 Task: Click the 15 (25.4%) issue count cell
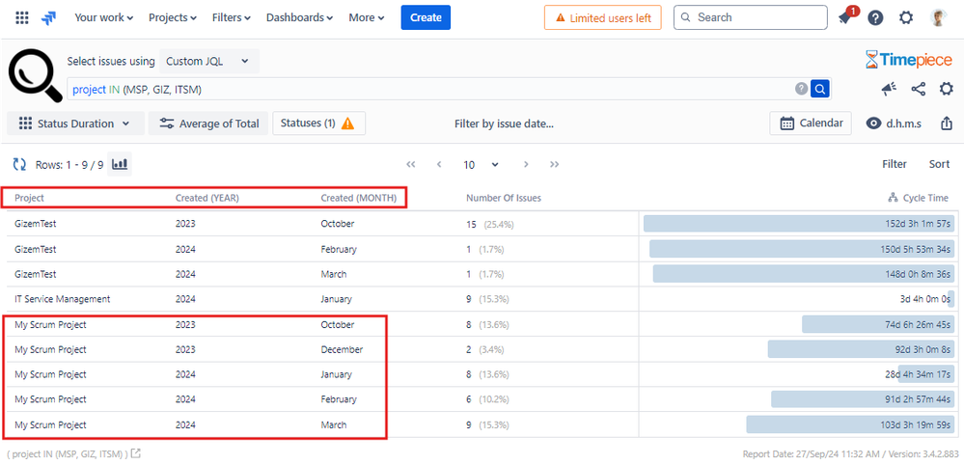(x=490, y=224)
